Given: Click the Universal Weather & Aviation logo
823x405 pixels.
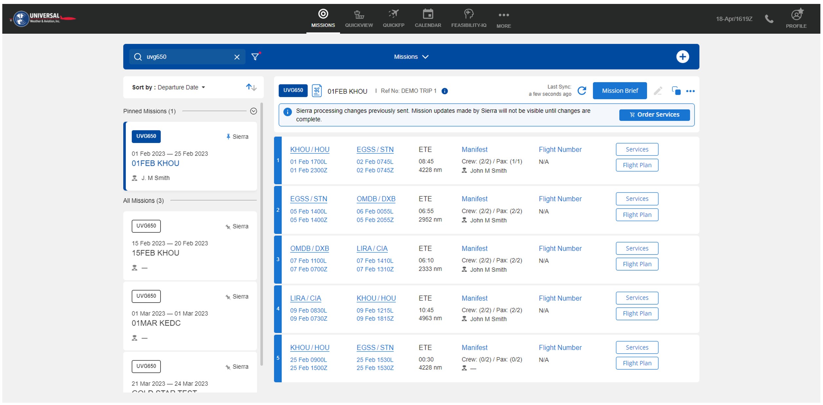Looking at the screenshot, I should [43, 19].
